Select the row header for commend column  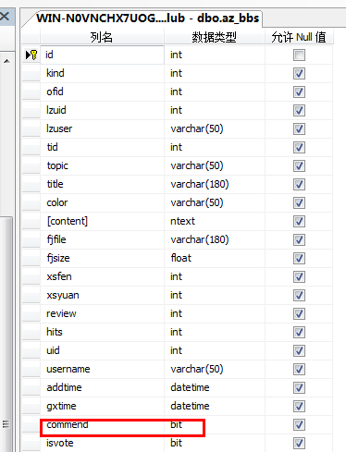(31, 425)
